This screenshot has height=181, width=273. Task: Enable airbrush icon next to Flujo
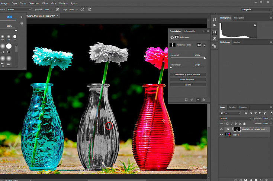coord(82,10)
